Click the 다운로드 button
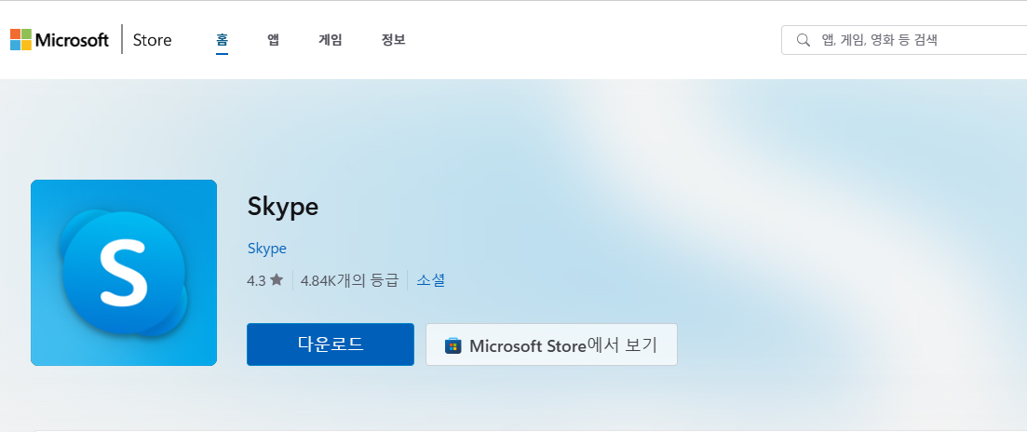 click(x=331, y=344)
